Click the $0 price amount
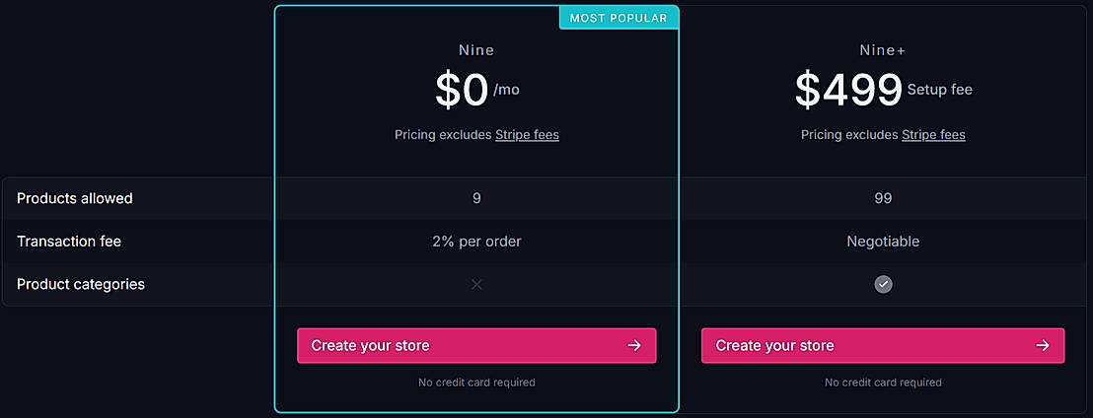The image size is (1093, 418). coord(462,91)
